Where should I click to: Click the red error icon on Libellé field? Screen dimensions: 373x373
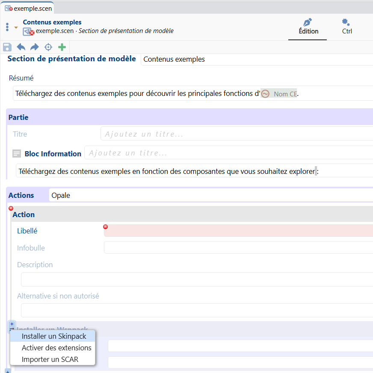click(105, 227)
